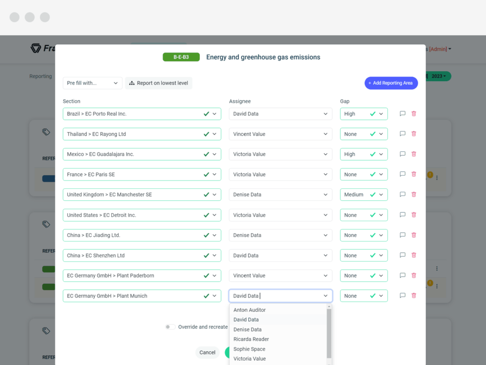
Task: Open comment for China > EC Shenzhen Ltd row
Action: (x=402, y=255)
